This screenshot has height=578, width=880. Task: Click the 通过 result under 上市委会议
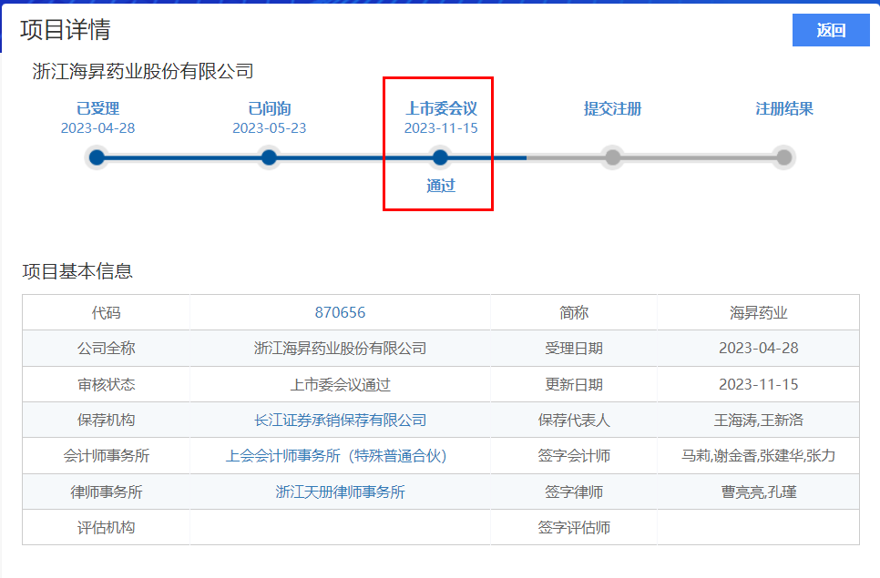pyautogui.click(x=441, y=186)
